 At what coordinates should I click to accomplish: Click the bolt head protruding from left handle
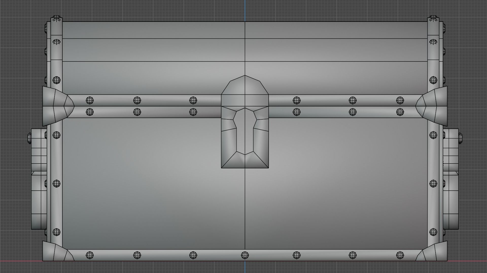tap(29, 139)
